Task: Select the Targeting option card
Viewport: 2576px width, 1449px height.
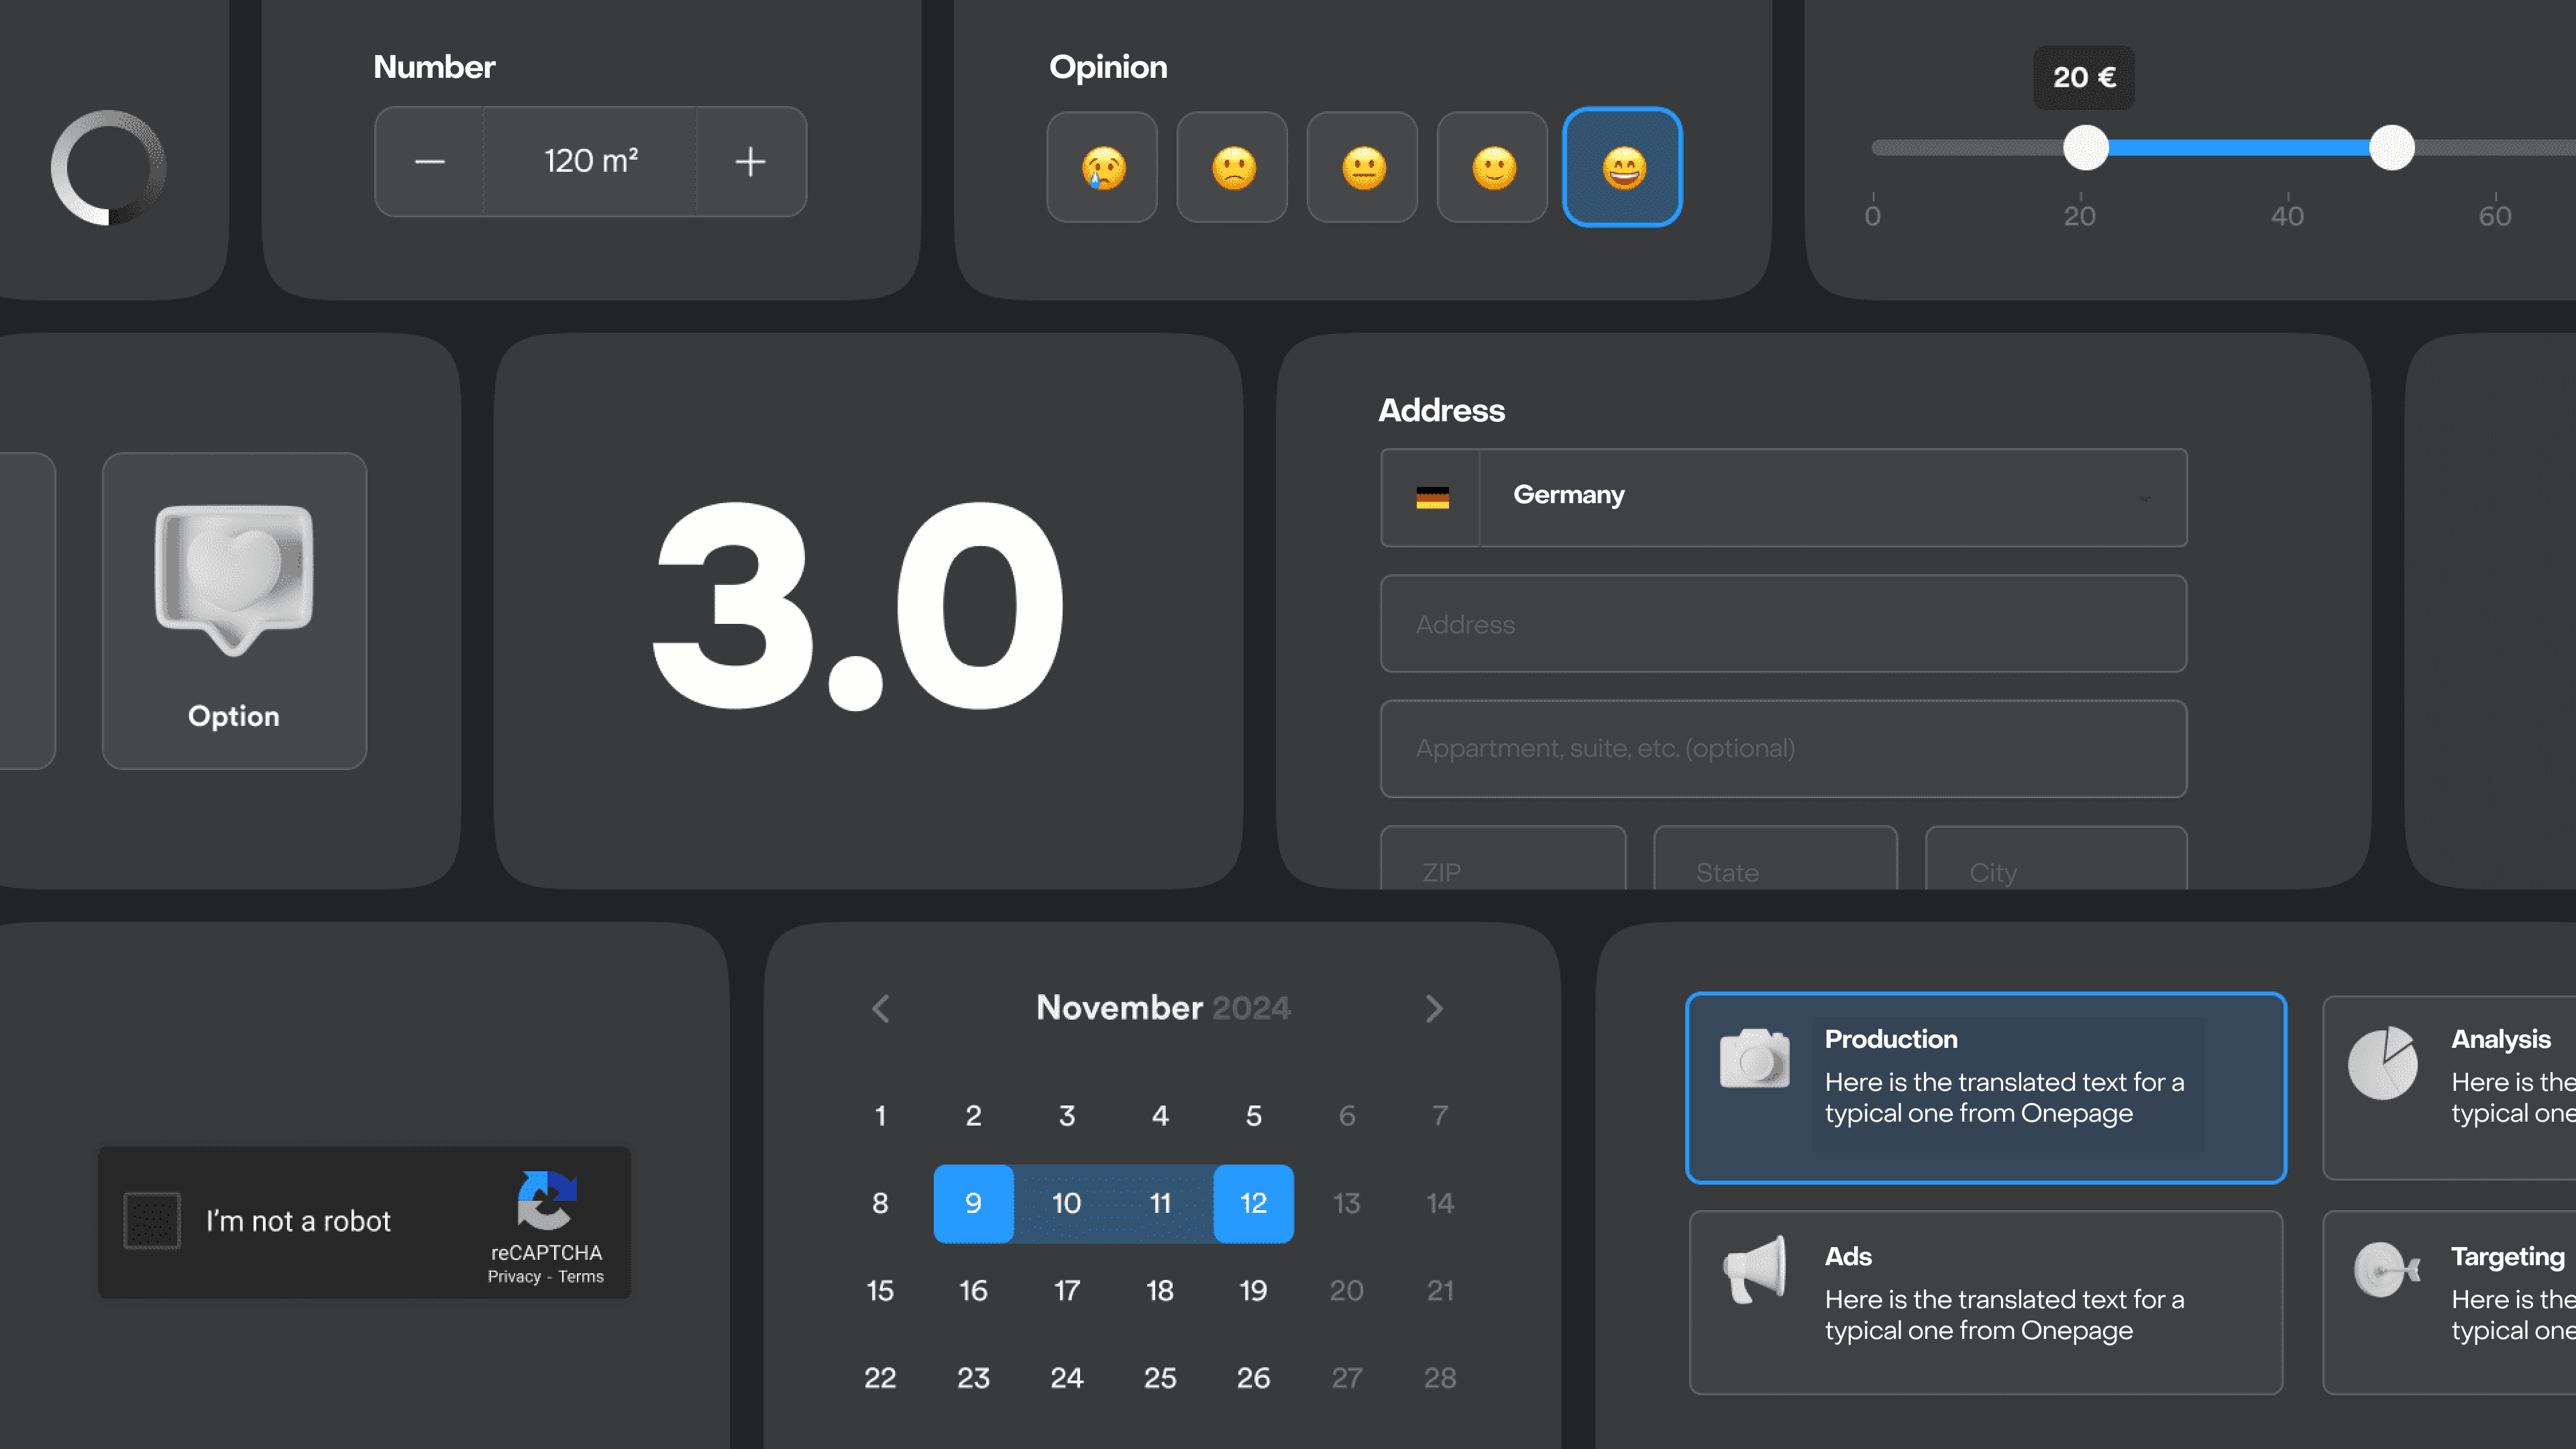Action: coord(2450,1302)
